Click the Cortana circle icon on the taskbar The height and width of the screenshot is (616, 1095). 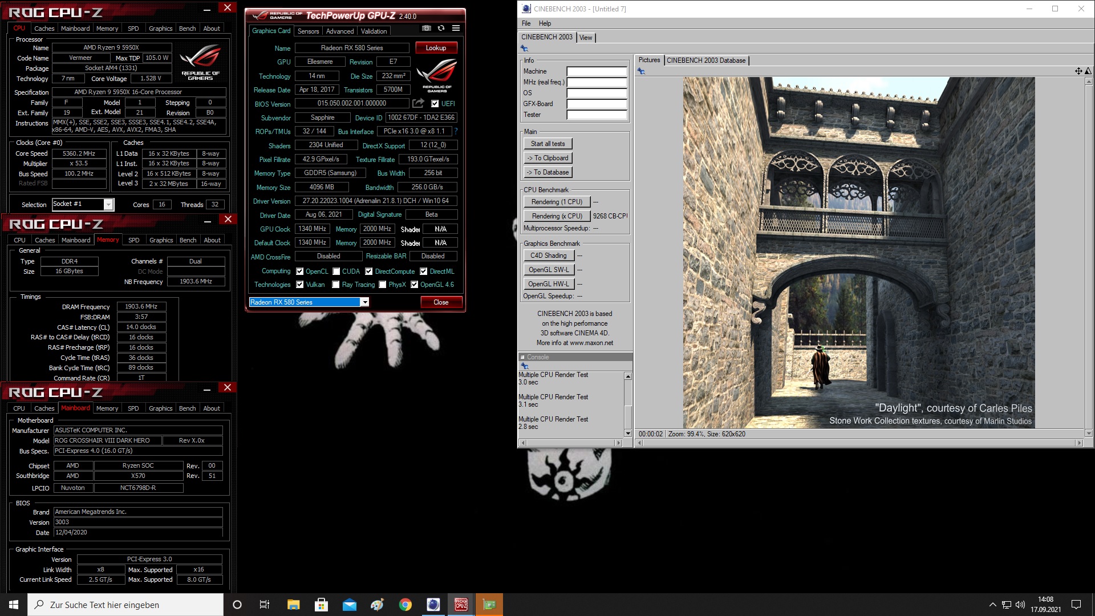pos(237,605)
